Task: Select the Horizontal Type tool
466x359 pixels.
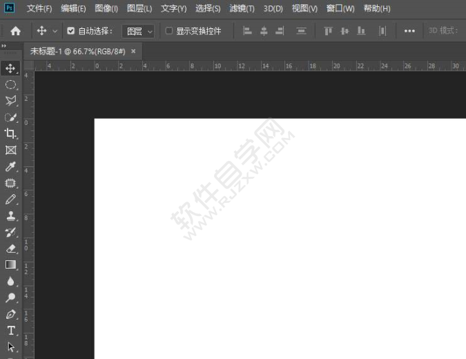Action: pyautogui.click(x=10, y=331)
